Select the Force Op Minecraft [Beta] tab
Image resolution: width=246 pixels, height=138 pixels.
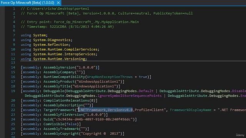(x=28, y=3)
